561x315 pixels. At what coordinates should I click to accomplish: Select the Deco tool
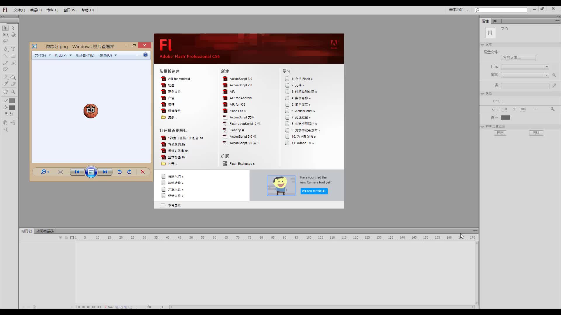(x=5, y=69)
